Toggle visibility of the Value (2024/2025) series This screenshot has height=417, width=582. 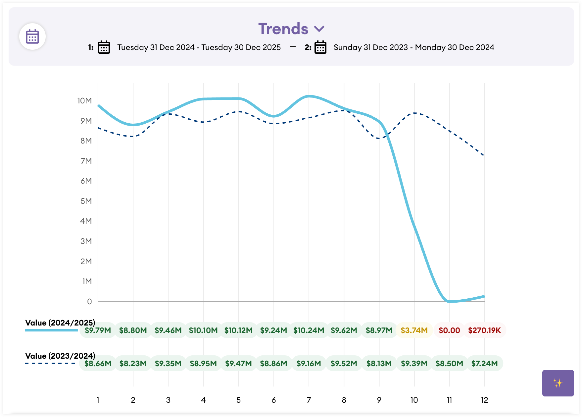(60, 322)
